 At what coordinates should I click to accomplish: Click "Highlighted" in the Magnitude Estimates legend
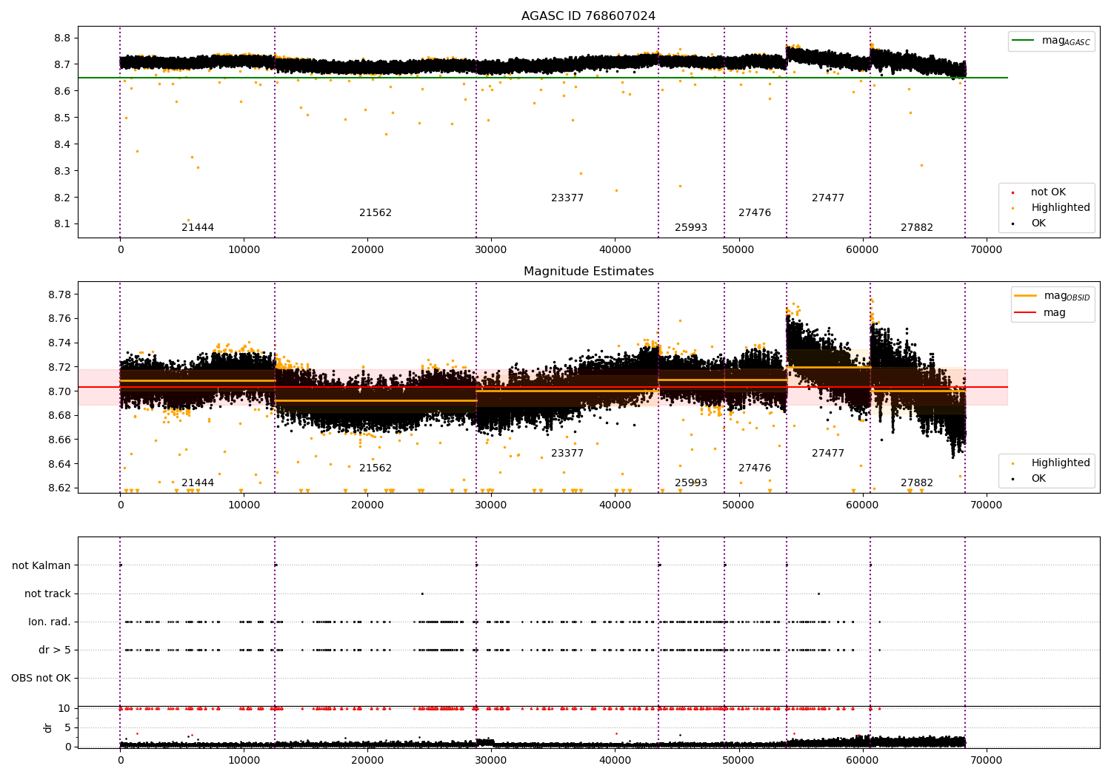tap(1061, 463)
